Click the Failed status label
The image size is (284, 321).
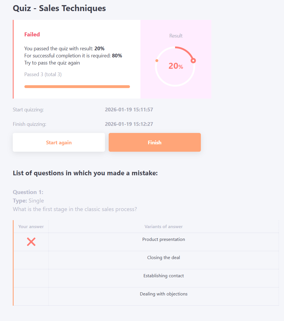coord(32,34)
